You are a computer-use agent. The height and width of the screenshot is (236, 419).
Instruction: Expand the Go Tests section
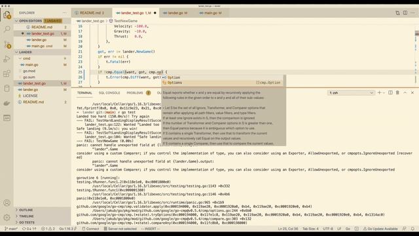[42, 222]
